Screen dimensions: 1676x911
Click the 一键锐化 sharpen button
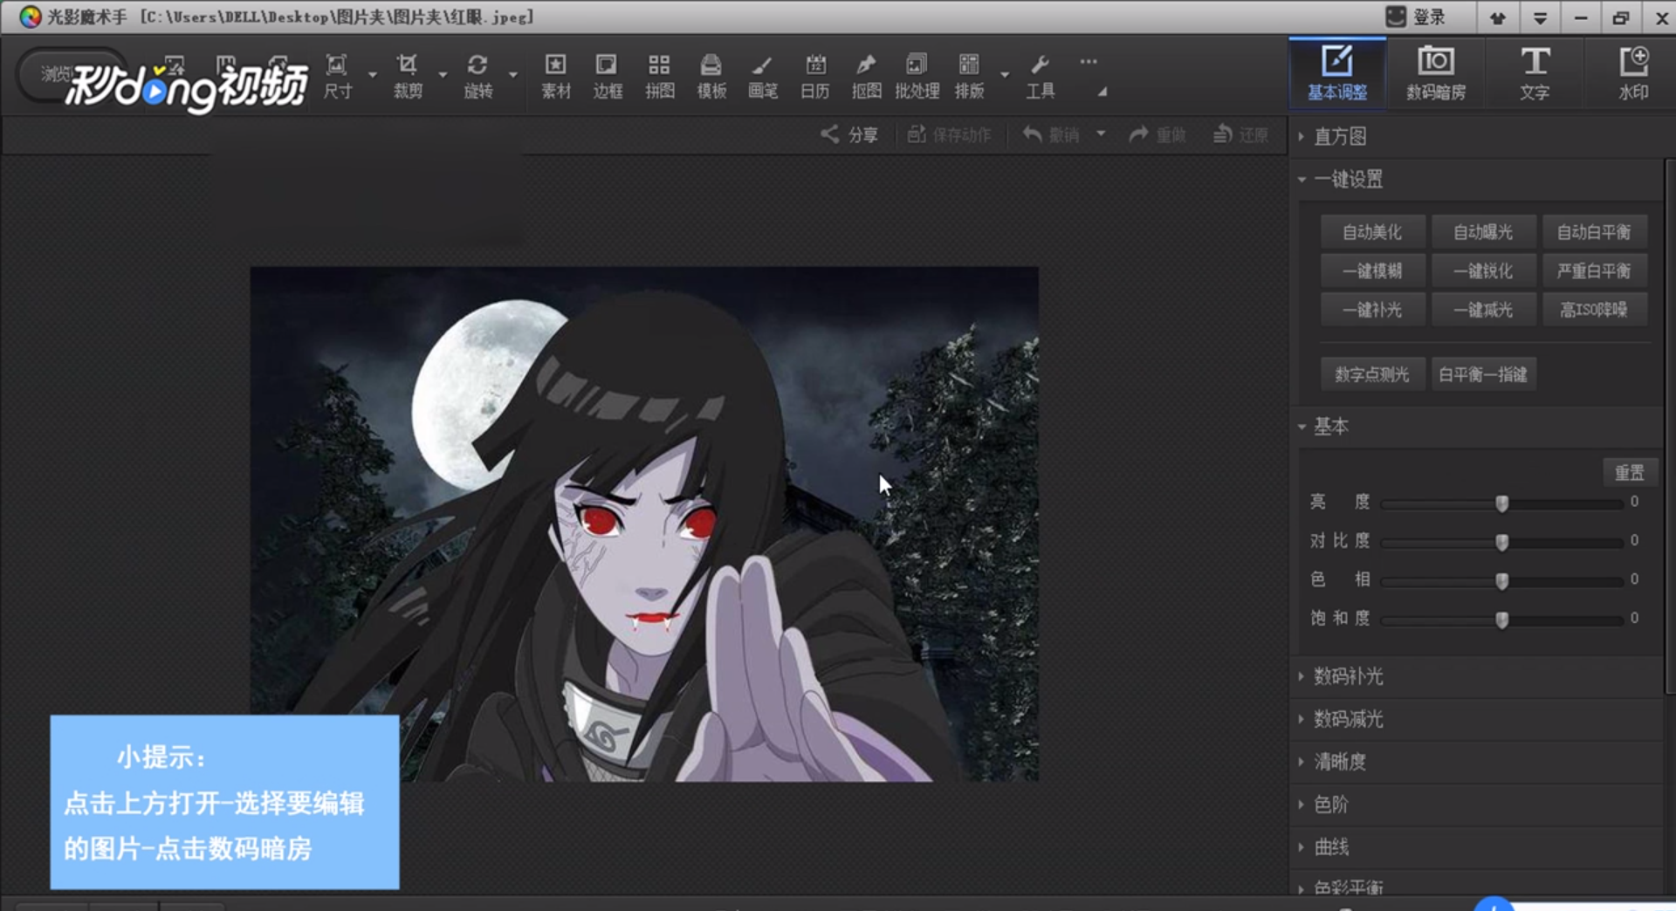pos(1483,271)
